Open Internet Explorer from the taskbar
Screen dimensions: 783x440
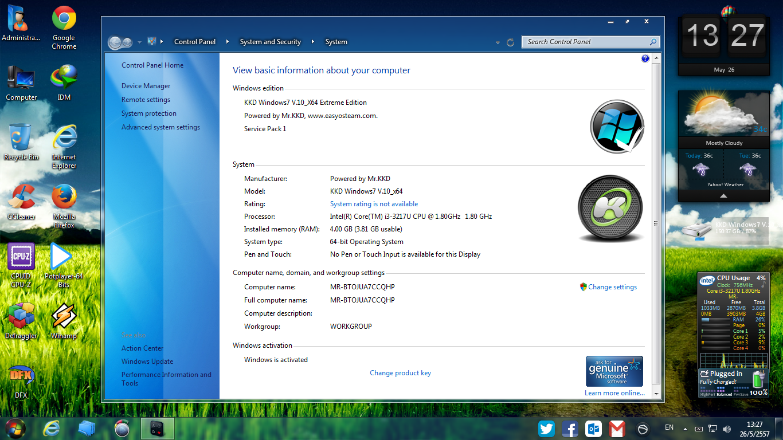52,429
